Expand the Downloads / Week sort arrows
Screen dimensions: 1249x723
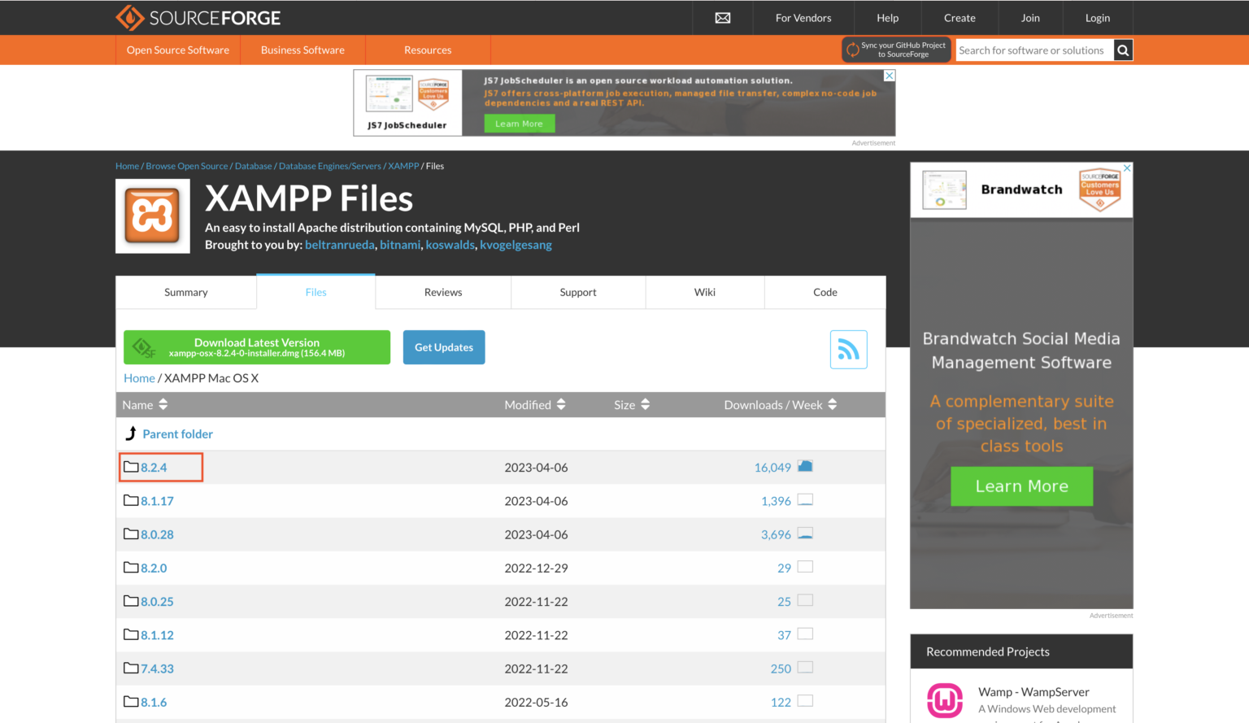[x=831, y=404]
